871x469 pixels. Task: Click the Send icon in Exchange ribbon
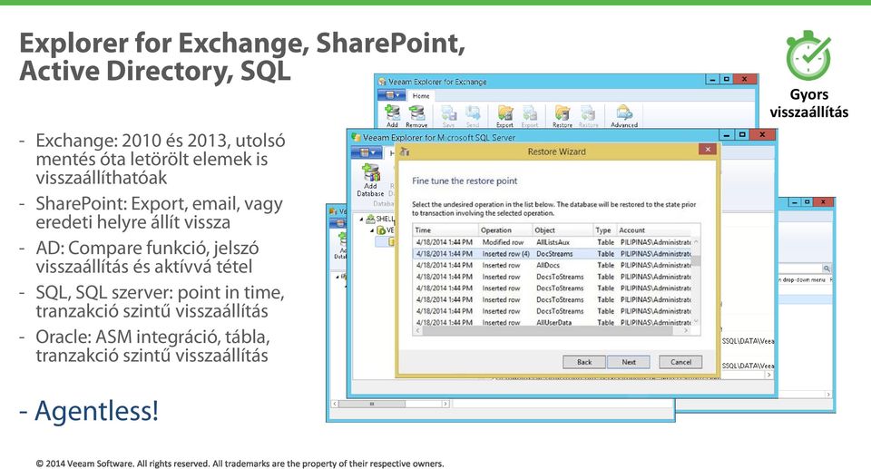click(x=473, y=113)
